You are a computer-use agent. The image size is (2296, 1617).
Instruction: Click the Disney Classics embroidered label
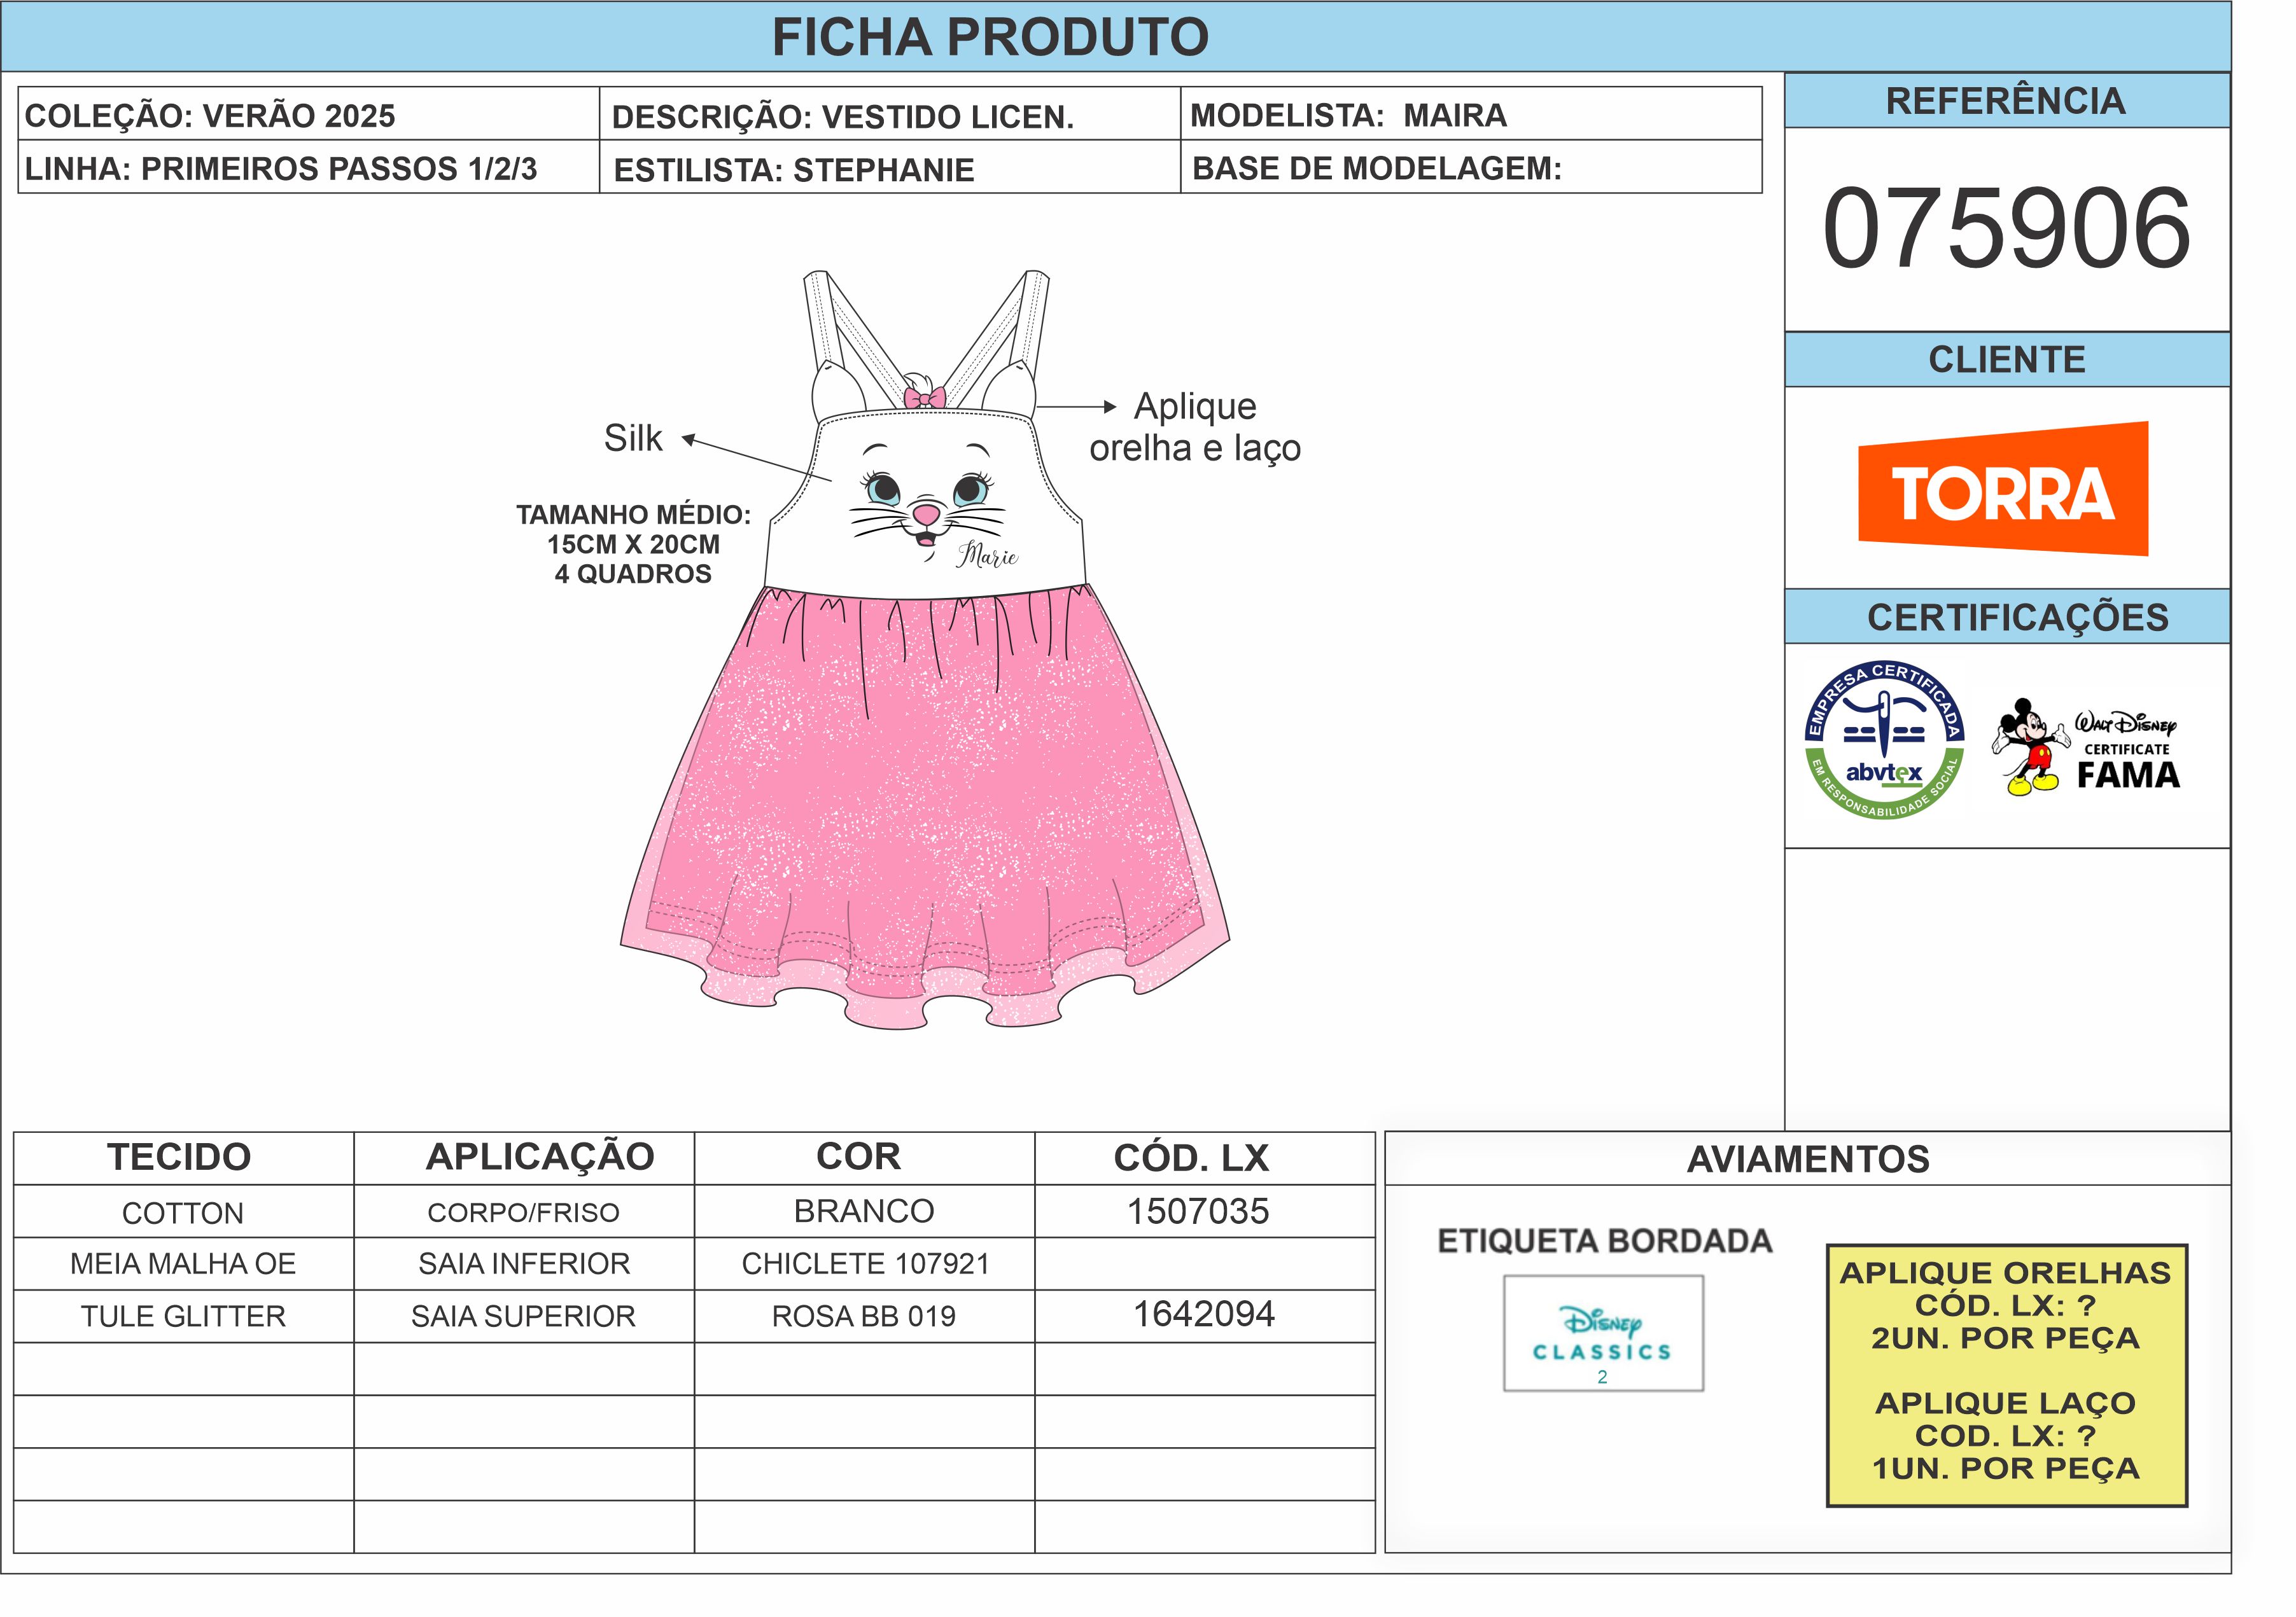click(x=1602, y=1333)
